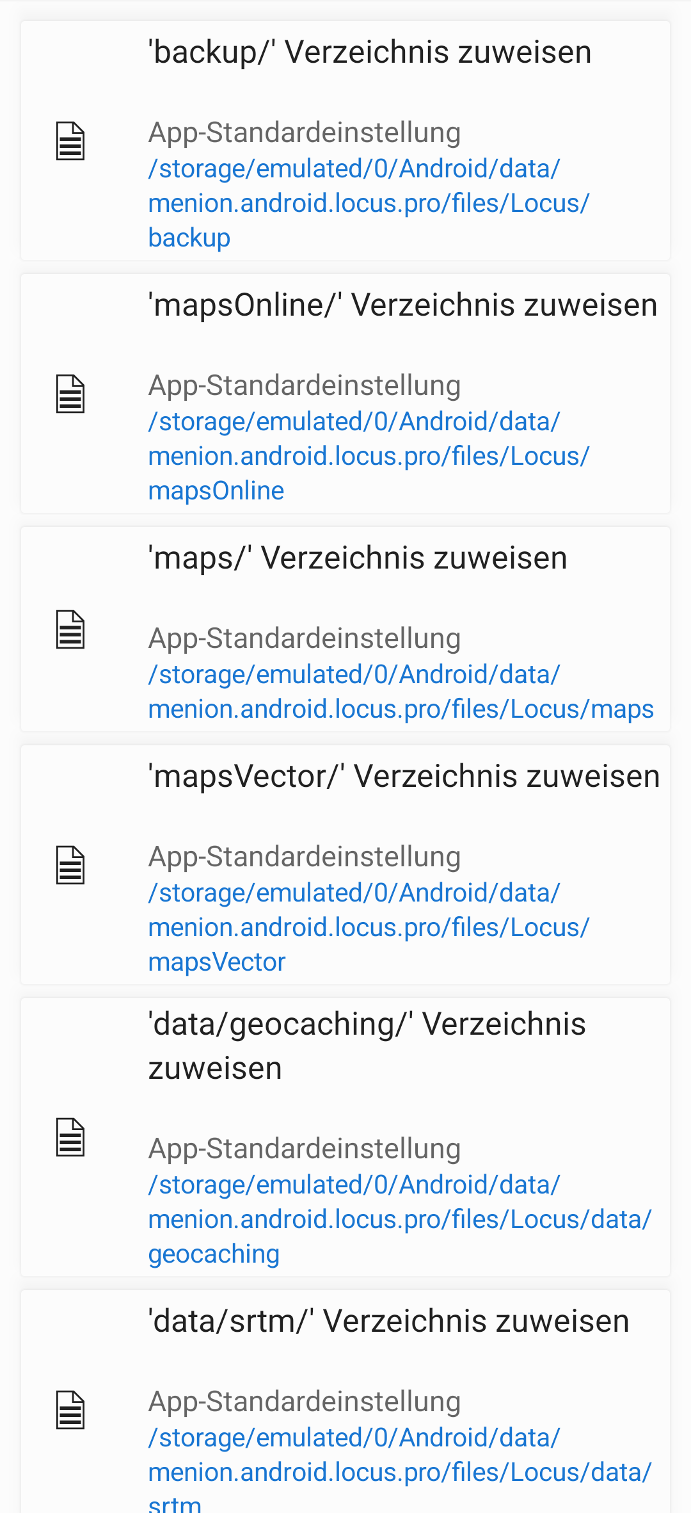Click the blue path ending in data/geocaching
This screenshot has width=691, height=1513.
pyautogui.click(x=400, y=1219)
